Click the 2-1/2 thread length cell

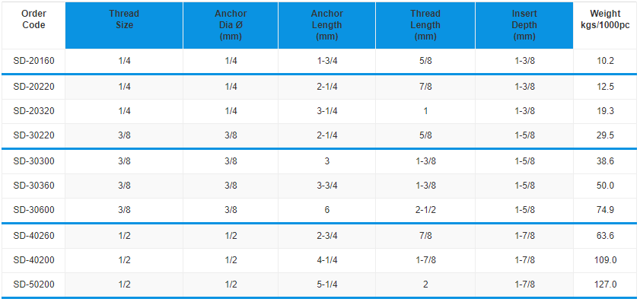click(x=425, y=210)
